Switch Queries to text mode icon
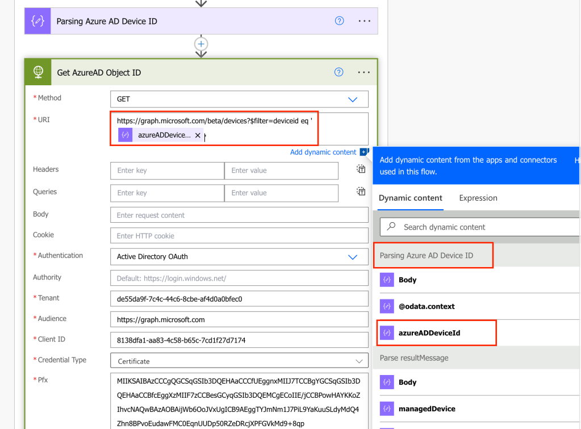The width and height of the screenshot is (581, 429). (361, 192)
